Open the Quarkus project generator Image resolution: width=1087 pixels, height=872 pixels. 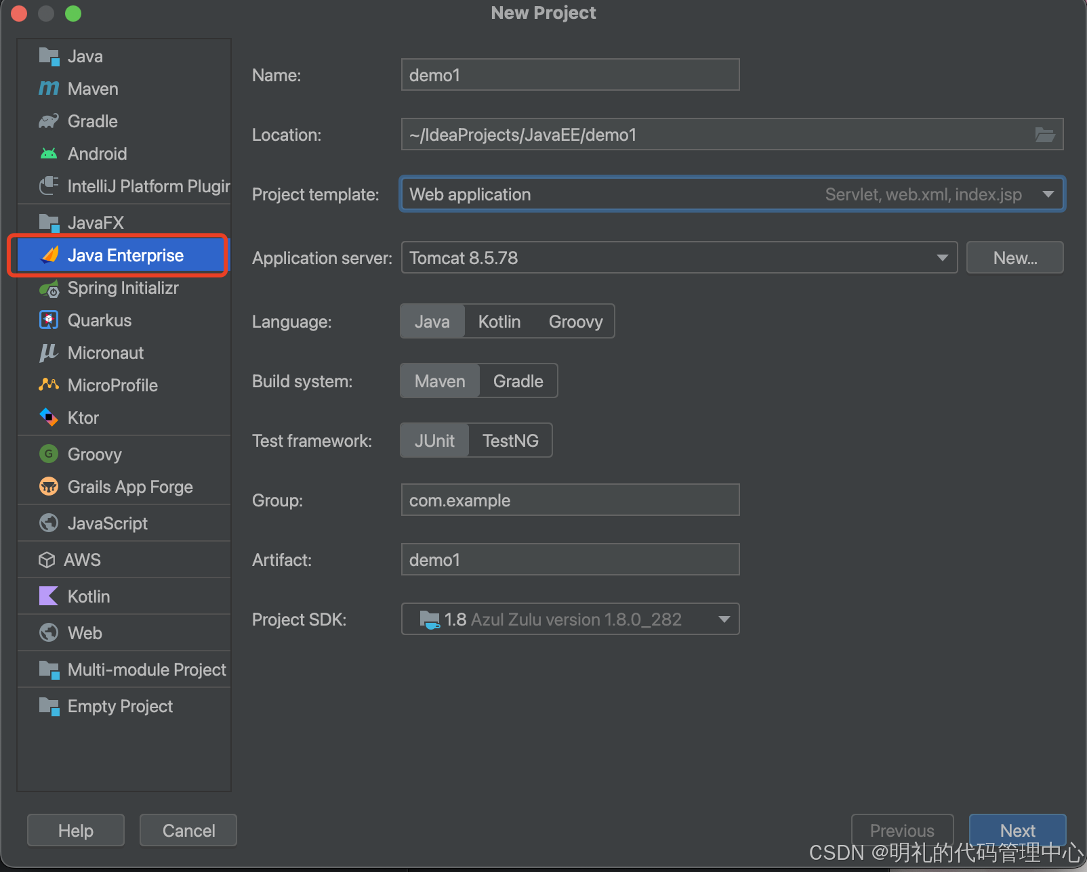(x=100, y=320)
